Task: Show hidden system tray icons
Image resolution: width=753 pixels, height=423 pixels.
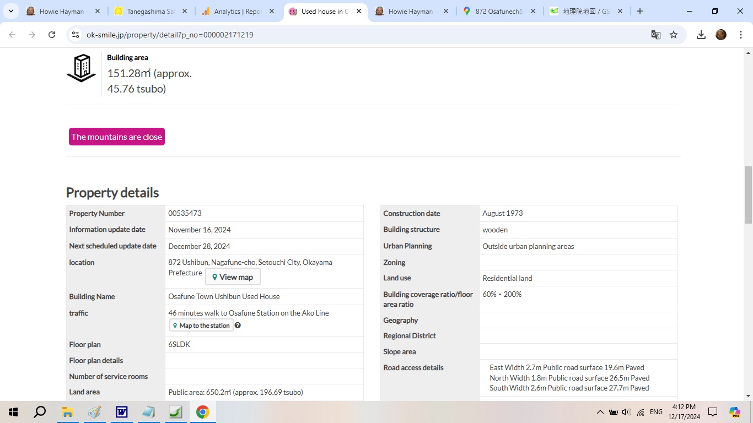Action: [x=600, y=412]
